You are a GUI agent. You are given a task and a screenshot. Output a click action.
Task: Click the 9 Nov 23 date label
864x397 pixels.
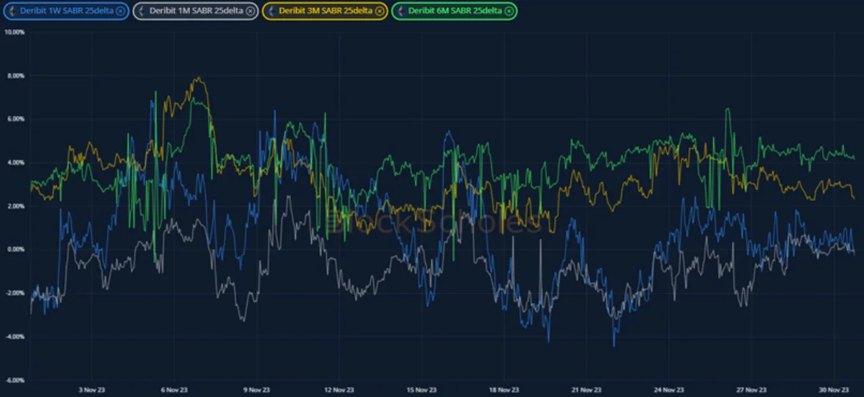point(256,390)
